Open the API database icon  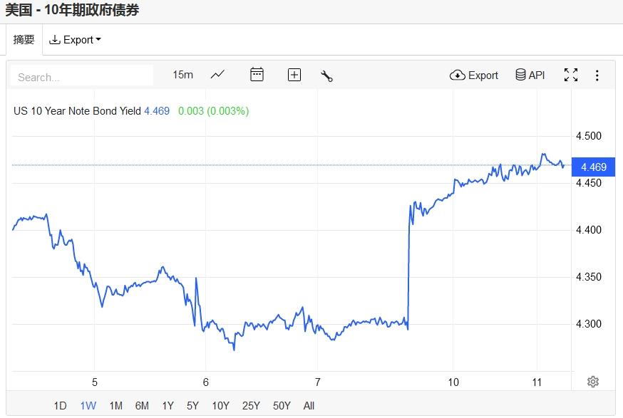[530, 75]
